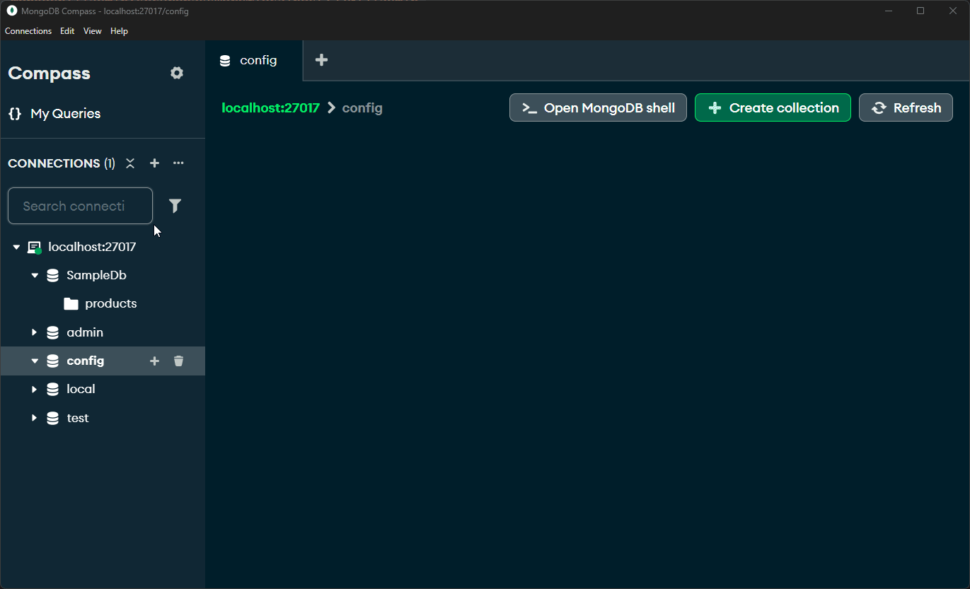Expand the test database node

(35, 418)
